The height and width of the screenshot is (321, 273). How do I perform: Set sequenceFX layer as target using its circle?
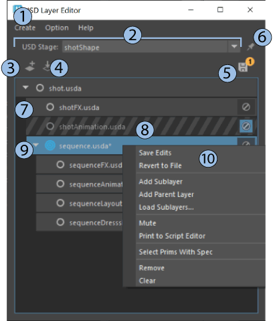(x=60, y=165)
